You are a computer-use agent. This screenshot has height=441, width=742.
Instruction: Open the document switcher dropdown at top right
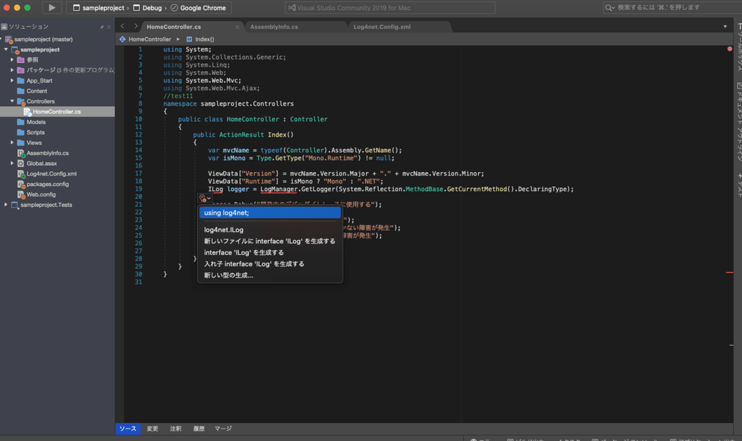click(725, 27)
